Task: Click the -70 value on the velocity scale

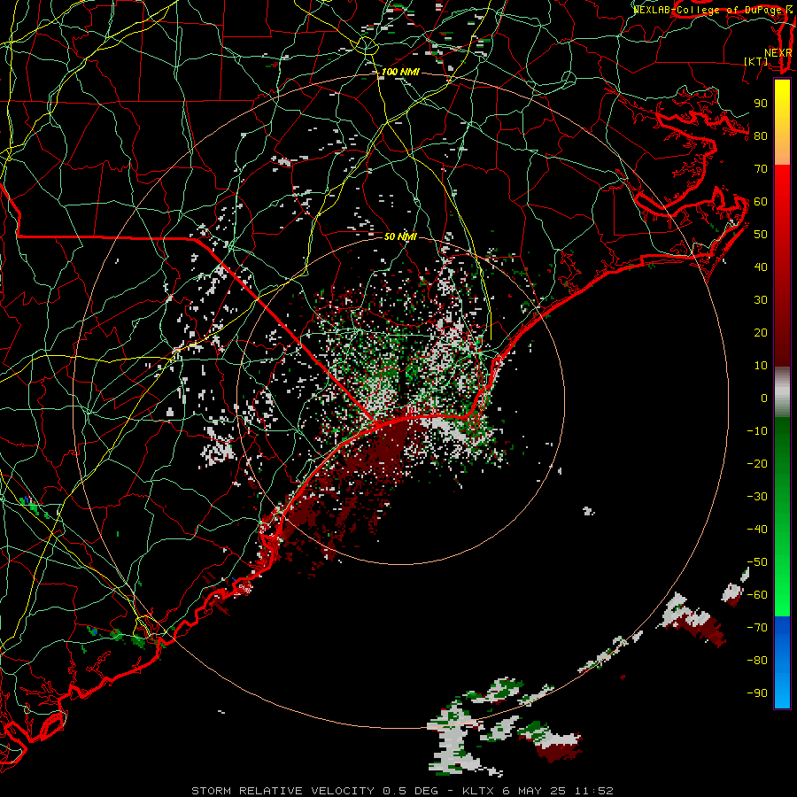Action: pos(757,628)
